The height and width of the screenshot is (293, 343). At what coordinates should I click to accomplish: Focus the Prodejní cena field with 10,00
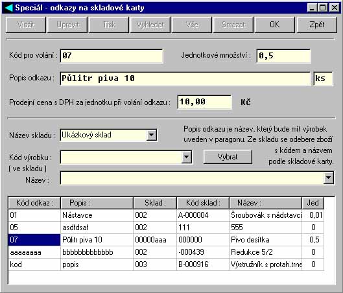pyautogui.click(x=204, y=102)
